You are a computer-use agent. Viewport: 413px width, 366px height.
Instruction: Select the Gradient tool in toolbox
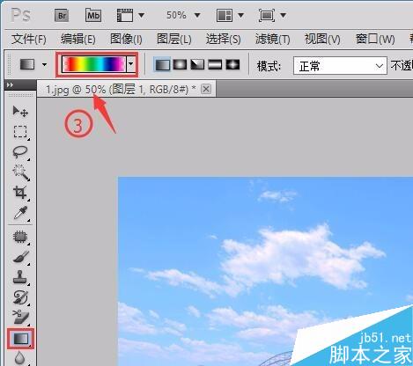click(x=21, y=339)
